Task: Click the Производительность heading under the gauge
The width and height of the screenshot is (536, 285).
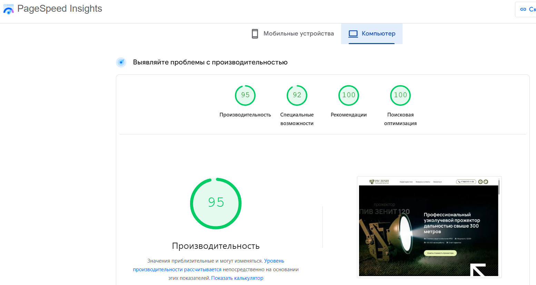Action: pos(216,246)
